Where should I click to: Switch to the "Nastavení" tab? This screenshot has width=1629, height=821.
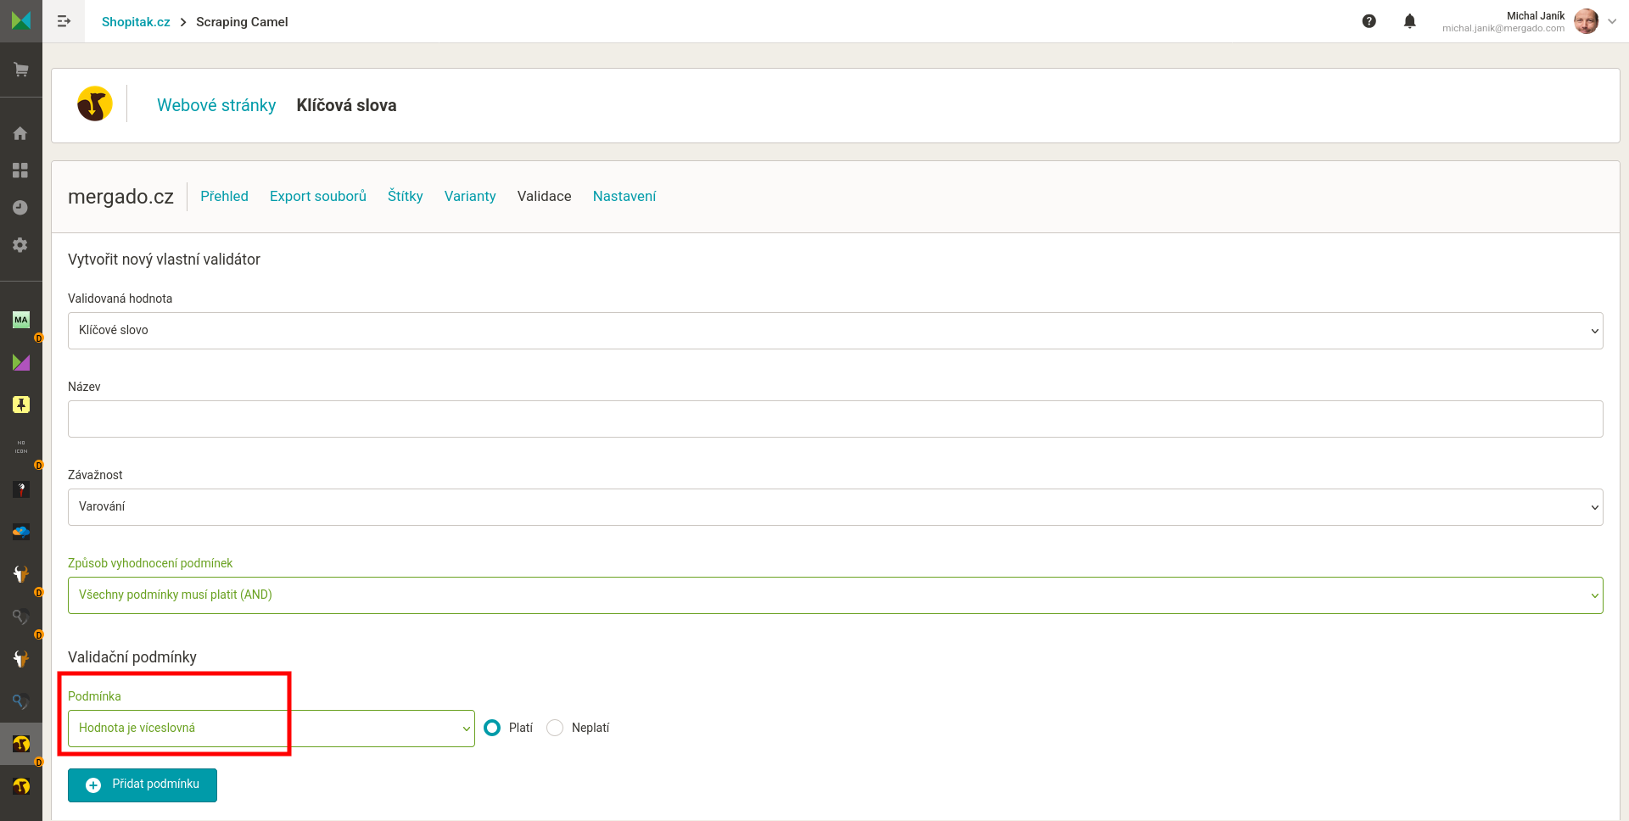coord(624,196)
